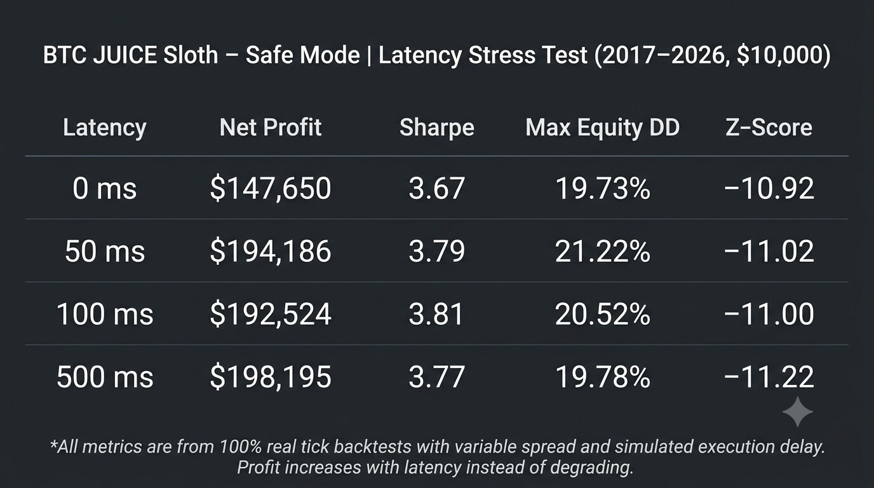Click the 0 ms latency row label
The height and width of the screenshot is (488, 874).
[105, 189]
